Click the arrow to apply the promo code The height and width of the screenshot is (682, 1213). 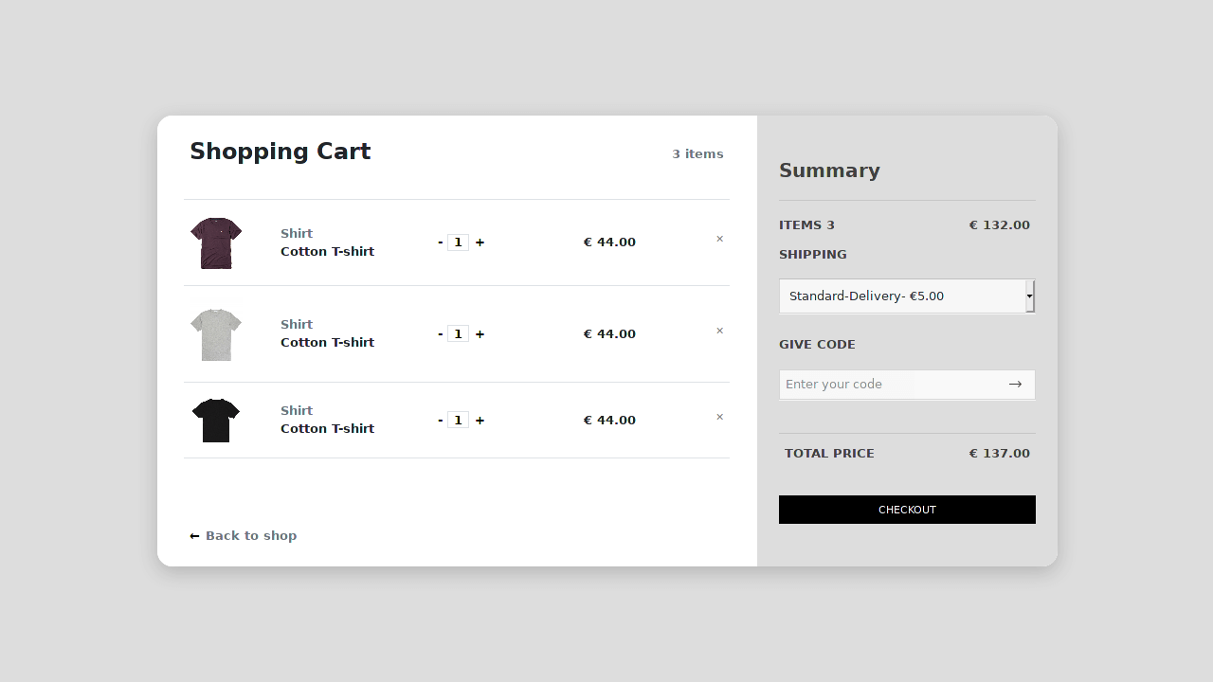point(1015,384)
